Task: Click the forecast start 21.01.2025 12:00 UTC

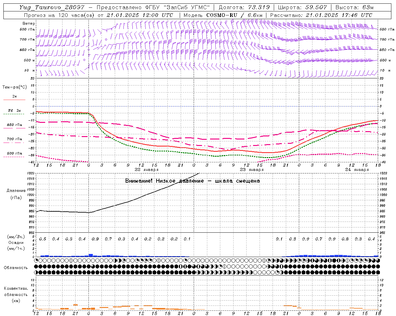Action: coord(140,15)
